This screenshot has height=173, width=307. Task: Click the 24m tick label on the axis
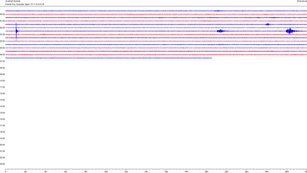(247, 172)
